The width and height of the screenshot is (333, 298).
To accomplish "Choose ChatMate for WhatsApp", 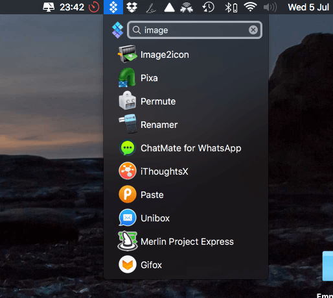I will click(186, 148).
